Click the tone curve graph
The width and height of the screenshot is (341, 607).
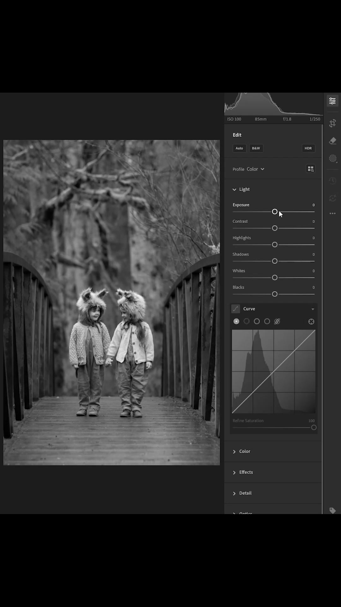(x=273, y=371)
